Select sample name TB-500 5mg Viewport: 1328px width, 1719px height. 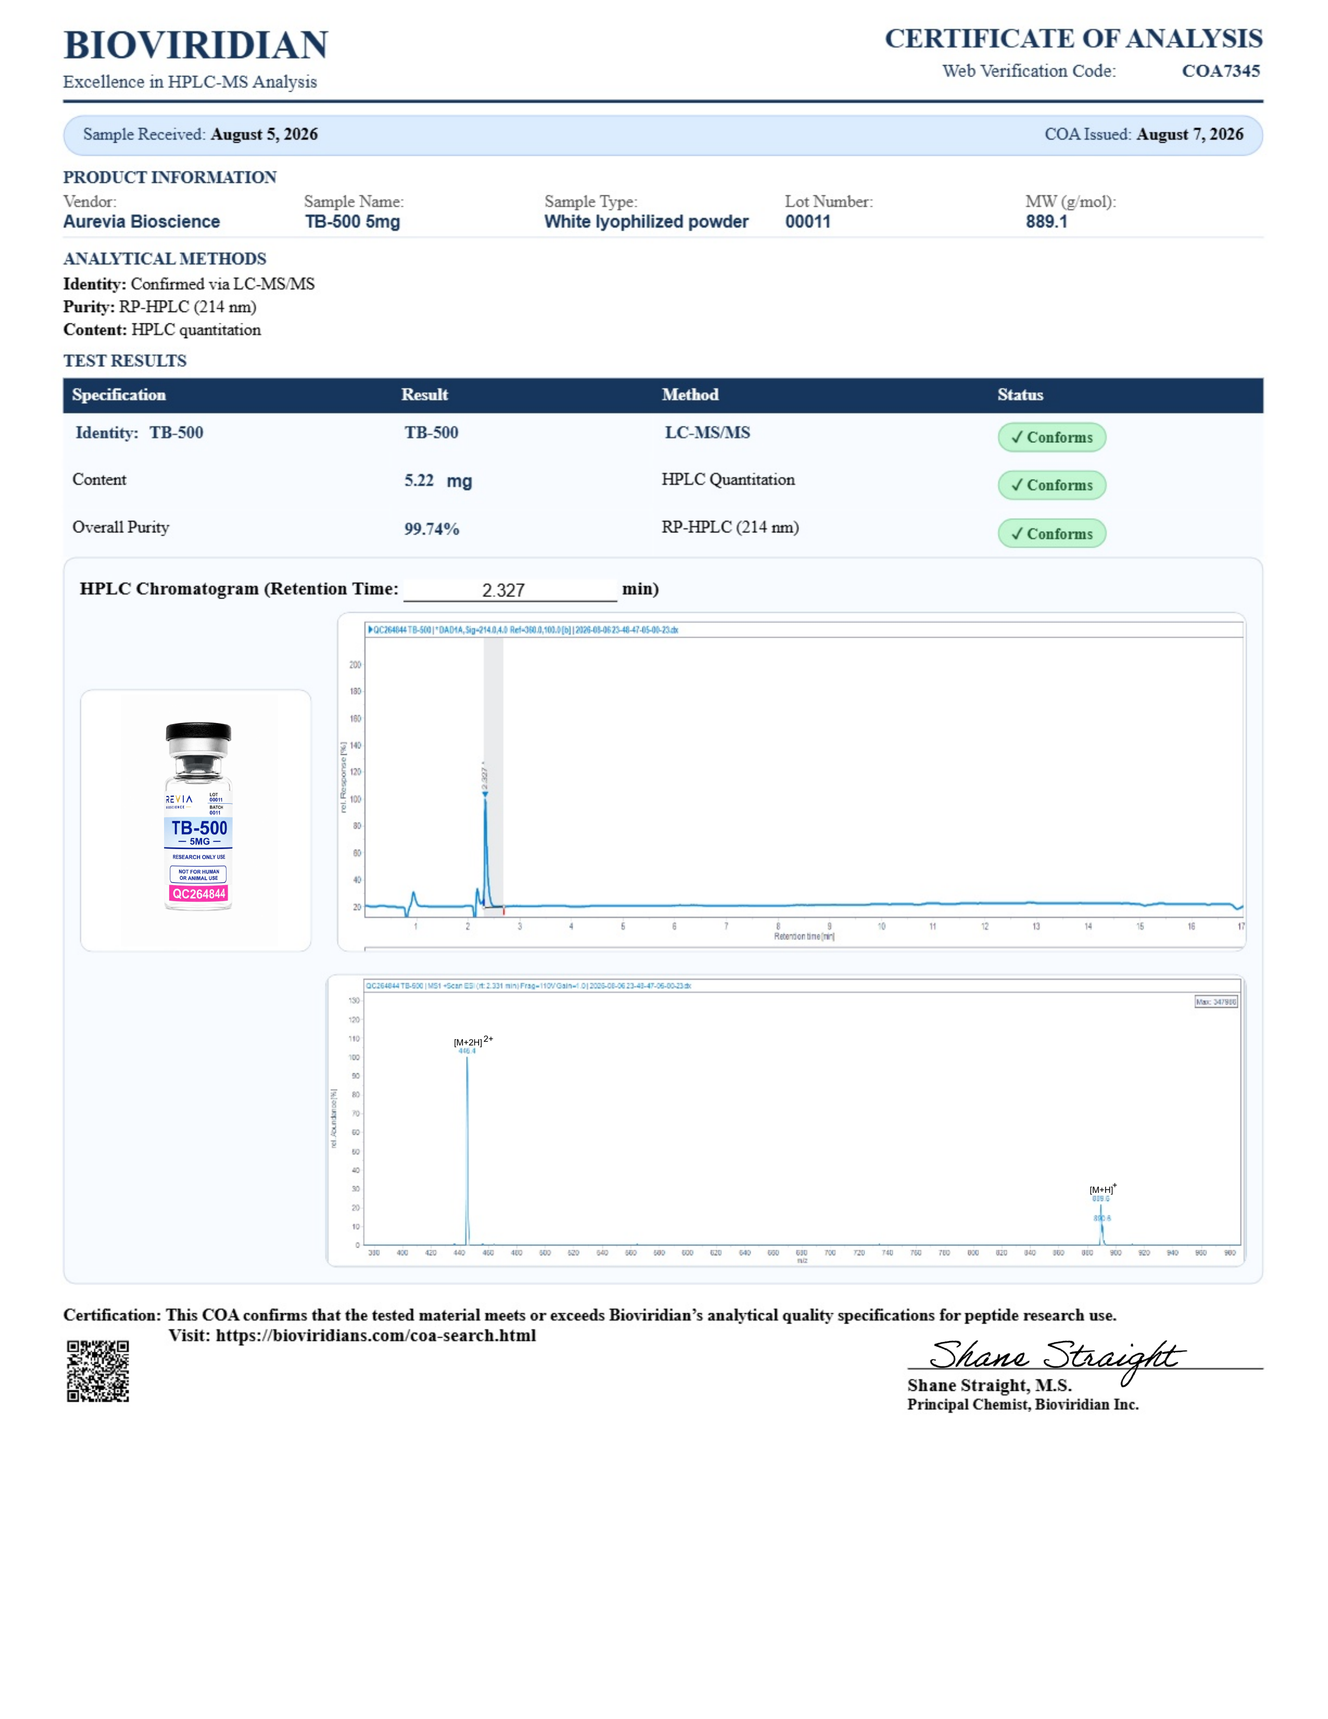[353, 222]
